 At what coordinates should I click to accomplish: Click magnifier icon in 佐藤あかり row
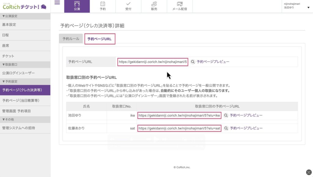tap(226, 128)
